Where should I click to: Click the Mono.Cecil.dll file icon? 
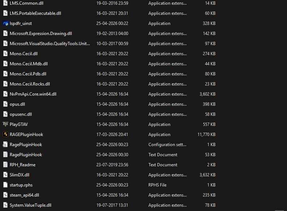tap(5, 54)
